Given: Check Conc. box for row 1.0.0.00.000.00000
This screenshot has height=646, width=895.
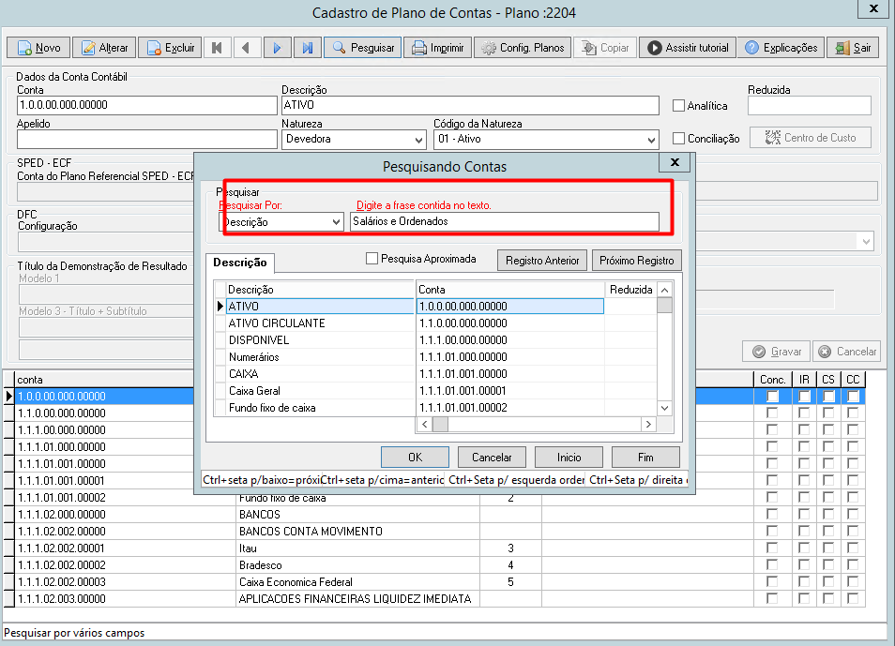Looking at the screenshot, I should [x=772, y=396].
